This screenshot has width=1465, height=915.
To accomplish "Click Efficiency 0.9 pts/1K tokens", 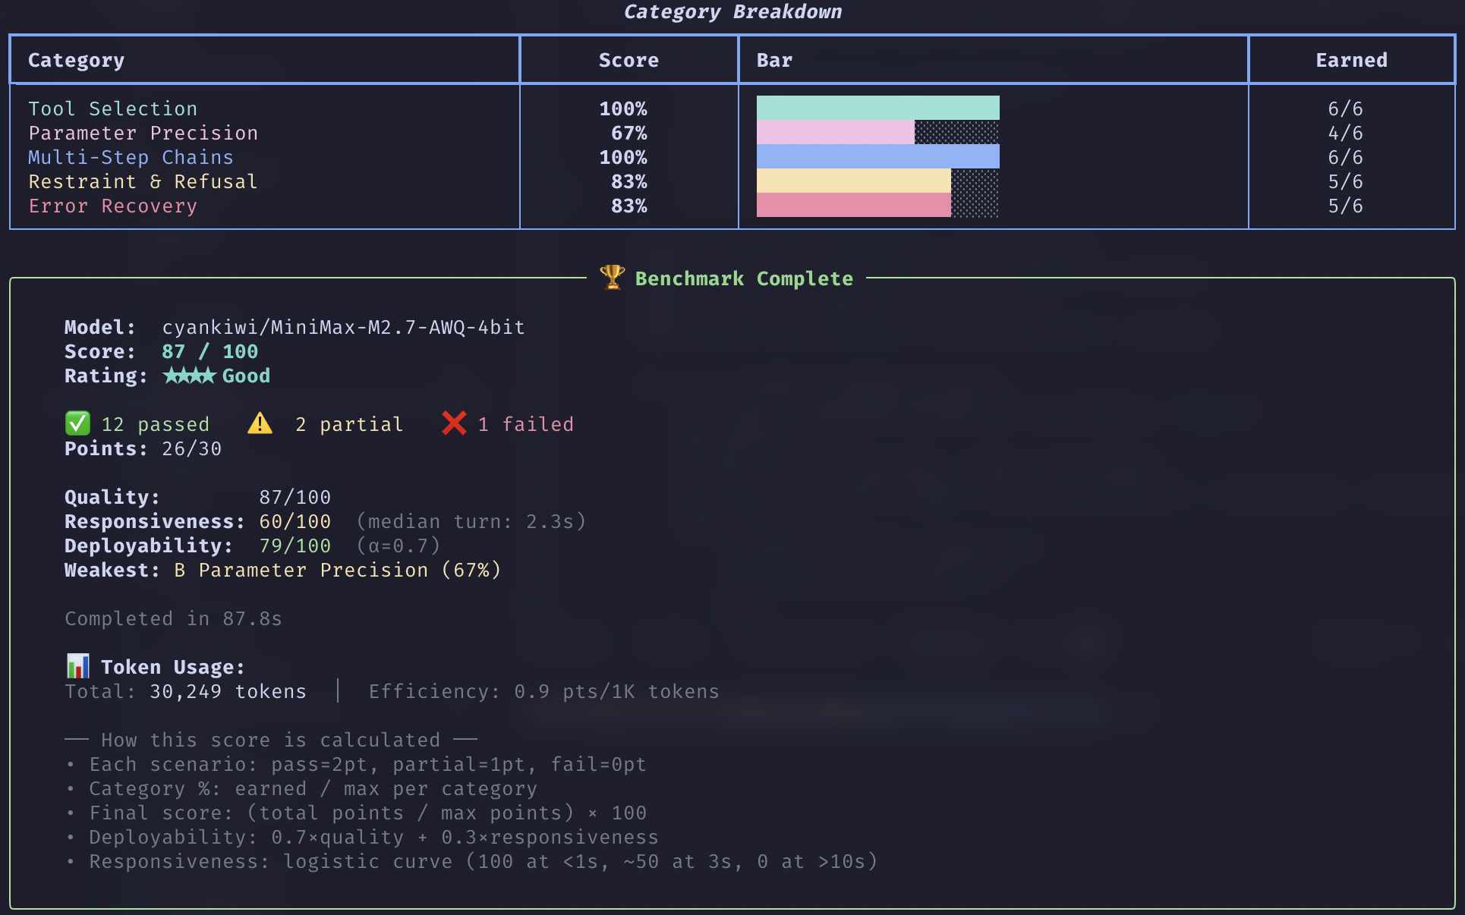I will coord(543,691).
